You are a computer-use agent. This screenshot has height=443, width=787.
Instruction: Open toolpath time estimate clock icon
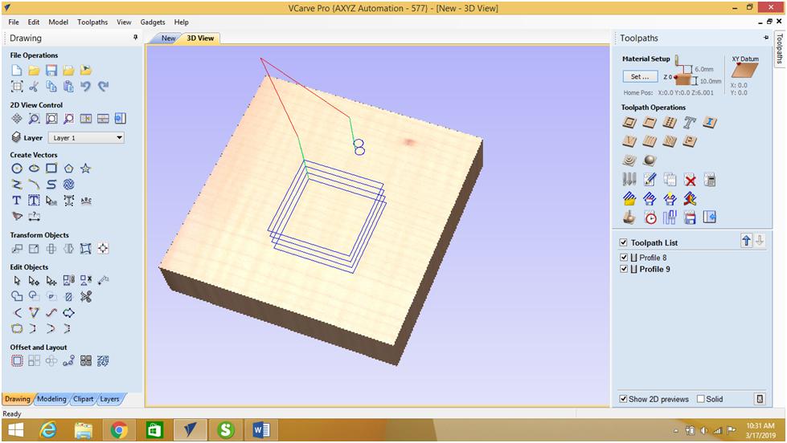click(650, 217)
